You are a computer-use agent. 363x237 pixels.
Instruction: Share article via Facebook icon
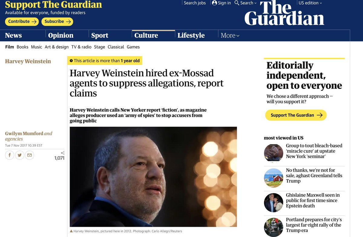(x=10, y=155)
